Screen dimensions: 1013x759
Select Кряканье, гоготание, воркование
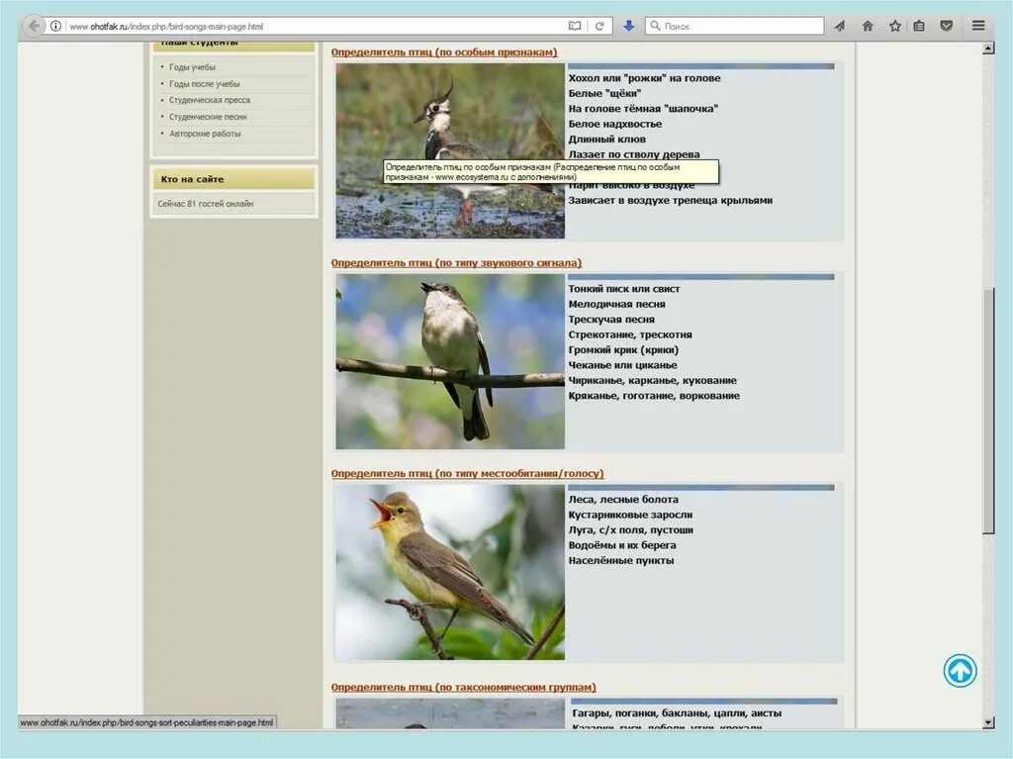[654, 396]
